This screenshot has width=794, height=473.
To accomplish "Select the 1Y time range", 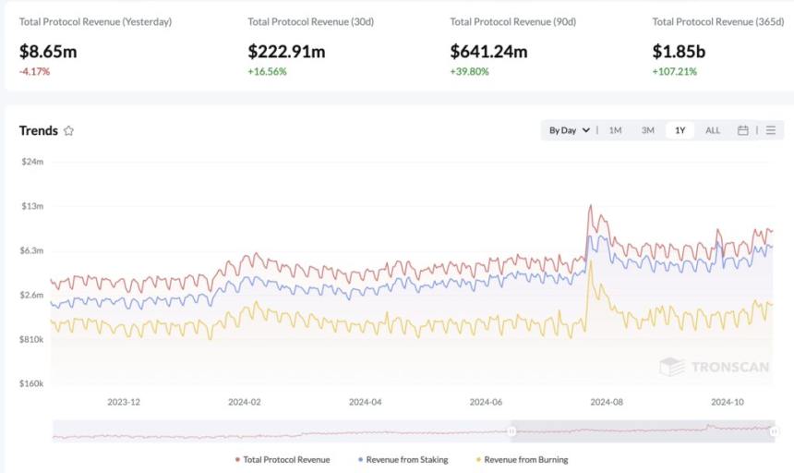I will click(x=680, y=130).
